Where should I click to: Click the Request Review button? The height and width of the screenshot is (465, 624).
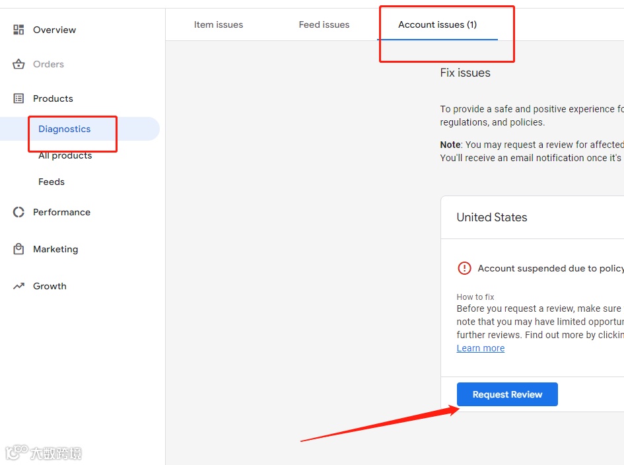[x=507, y=394]
